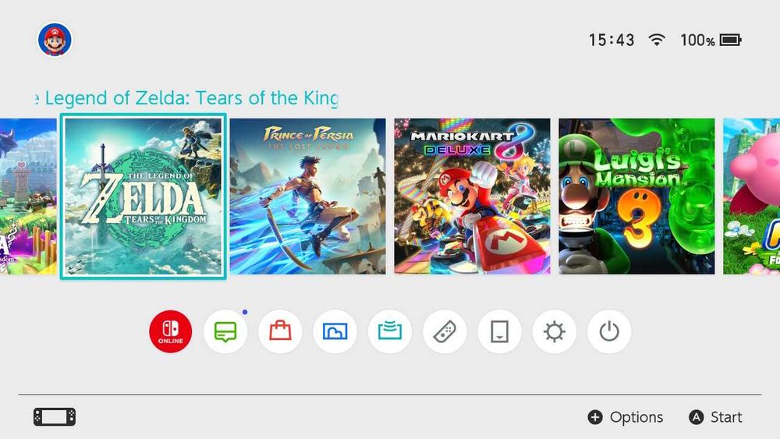
Task: Select the Luigi's Mansion 3 game tile
Action: [636, 196]
